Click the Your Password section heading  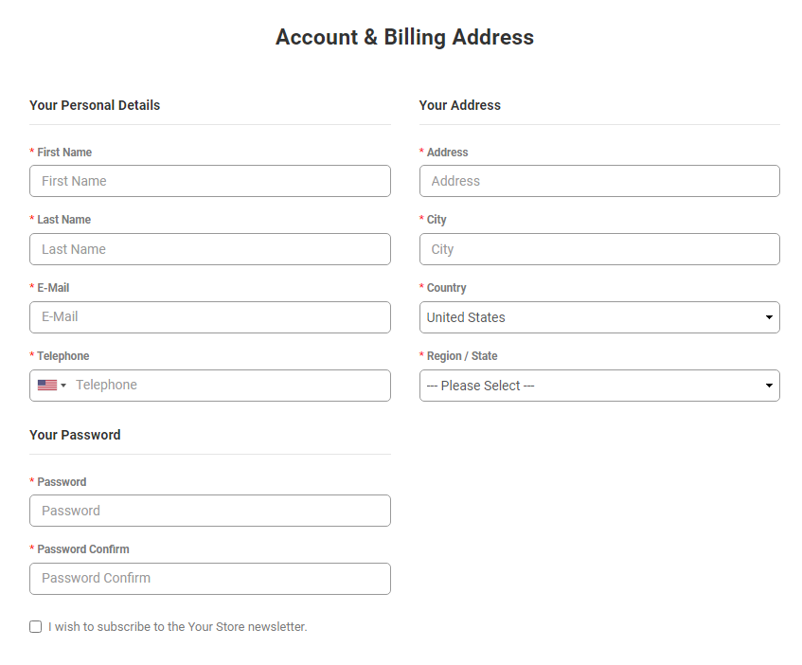tap(75, 435)
